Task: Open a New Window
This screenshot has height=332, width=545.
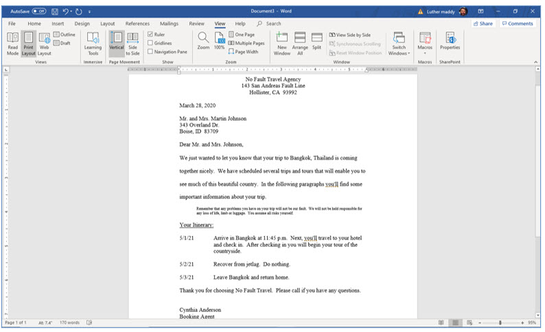Action: pos(282,44)
